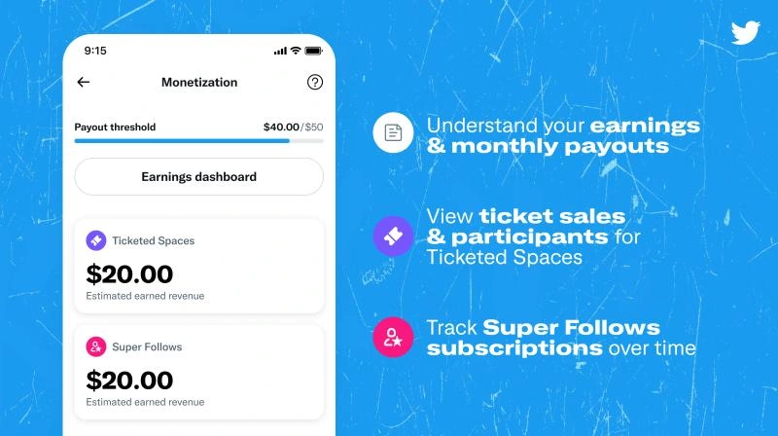The image size is (778, 436).
Task: Click the Payout threshold label
Action: point(115,127)
